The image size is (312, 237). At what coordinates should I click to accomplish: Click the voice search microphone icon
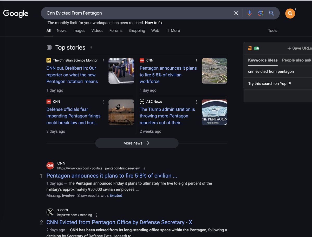pyautogui.click(x=249, y=13)
